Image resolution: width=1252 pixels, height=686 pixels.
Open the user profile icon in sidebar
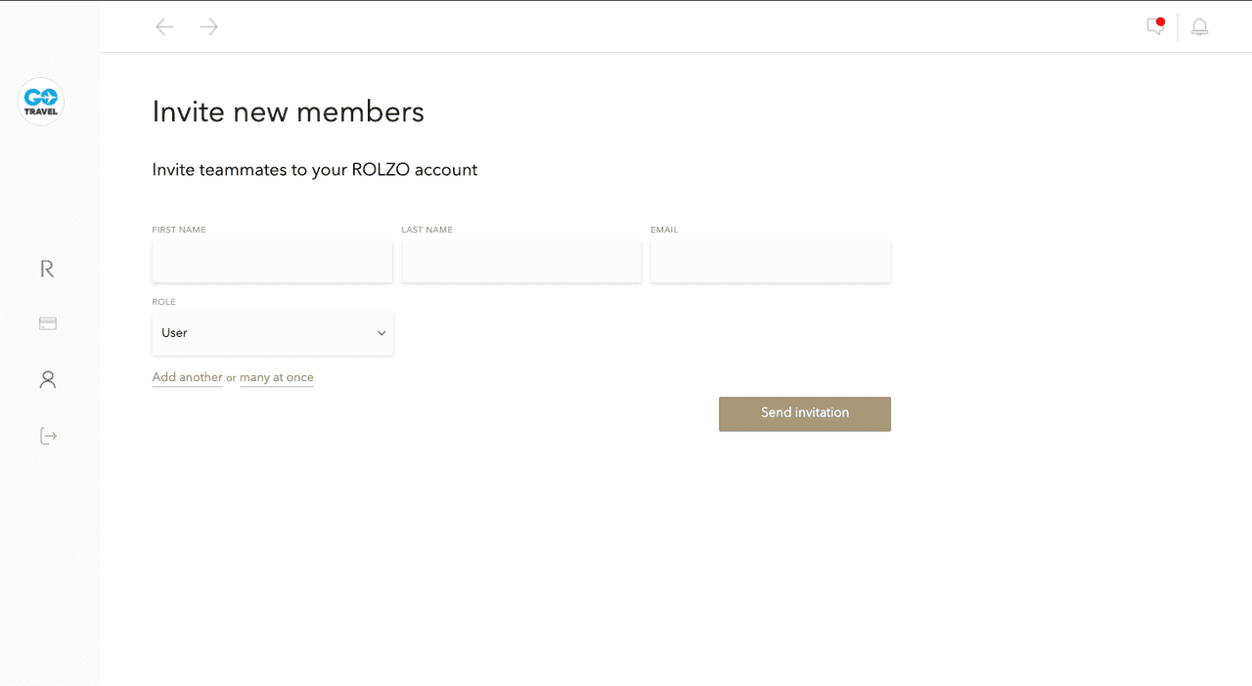tap(47, 379)
